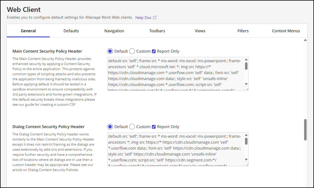Open the Help Doc link
314x188 pixels.
(x=143, y=17)
